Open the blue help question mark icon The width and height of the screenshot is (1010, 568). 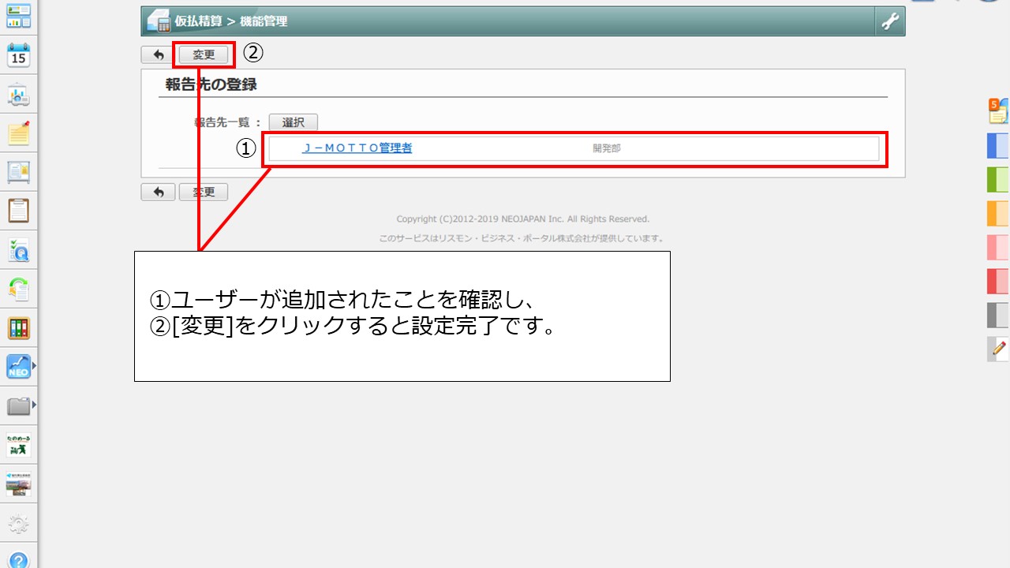[x=18, y=560]
